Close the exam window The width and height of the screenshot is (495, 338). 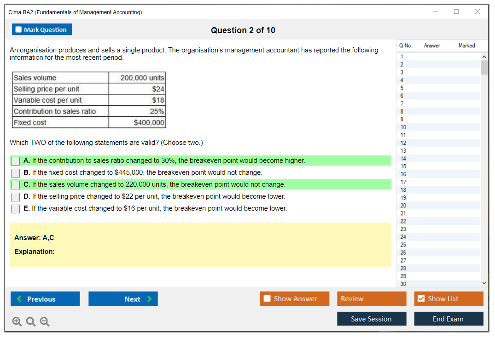coord(478,12)
